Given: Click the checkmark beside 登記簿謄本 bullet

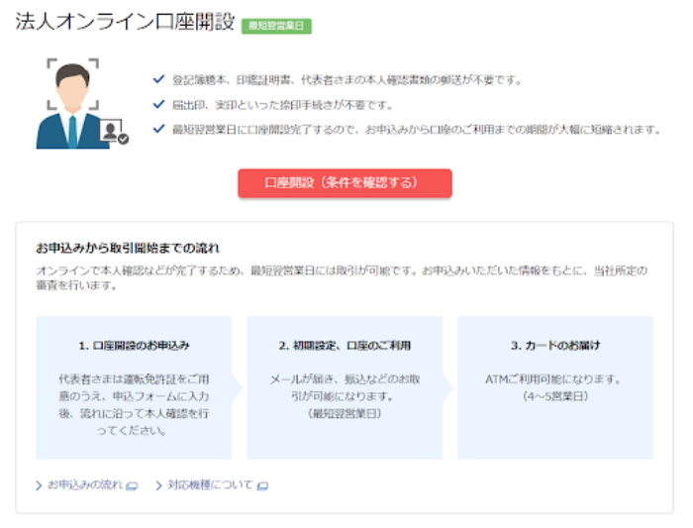Looking at the screenshot, I should 158,80.
